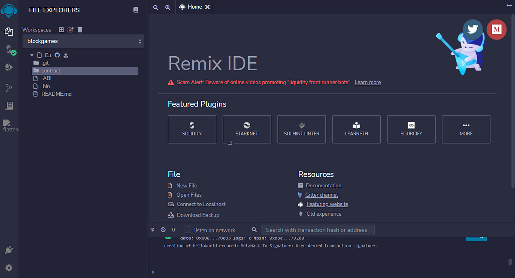Toggle terminal window expansion

click(x=153, y=229)
